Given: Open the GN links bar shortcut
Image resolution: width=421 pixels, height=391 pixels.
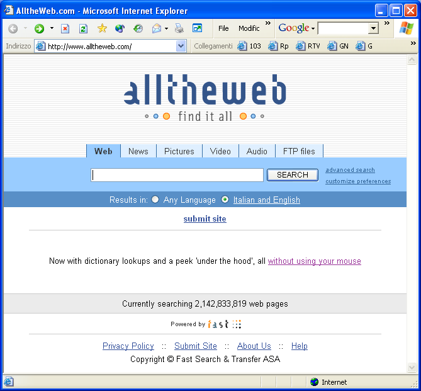Looking at the screenshot, I should click(x=338, y=46).
